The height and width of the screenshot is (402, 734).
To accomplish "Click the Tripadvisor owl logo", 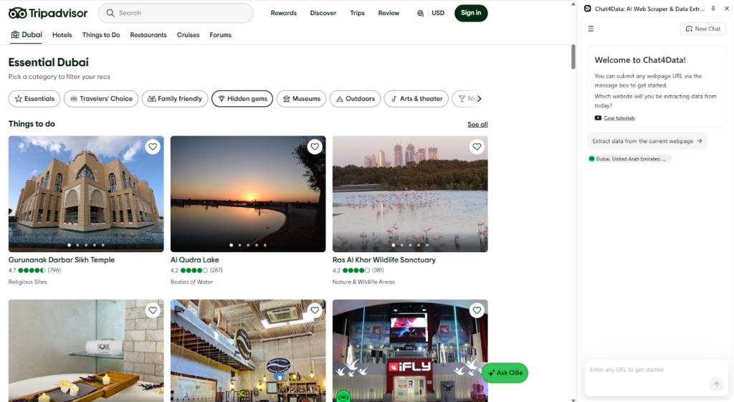I will 18,13.
